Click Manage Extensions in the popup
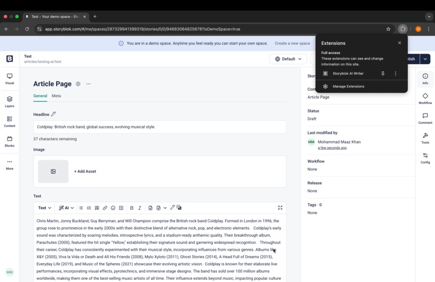Viewport: 435px width, 282px height. pos(349,86)
